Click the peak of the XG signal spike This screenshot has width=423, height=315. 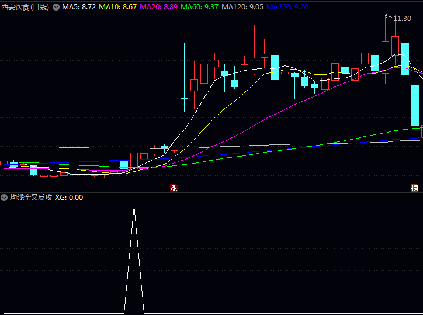[x=134, y=206]
